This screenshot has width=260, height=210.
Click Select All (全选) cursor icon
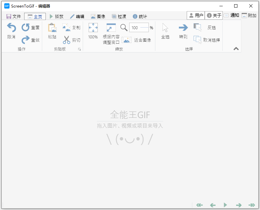pyautogui.click(x=165, y=28)
